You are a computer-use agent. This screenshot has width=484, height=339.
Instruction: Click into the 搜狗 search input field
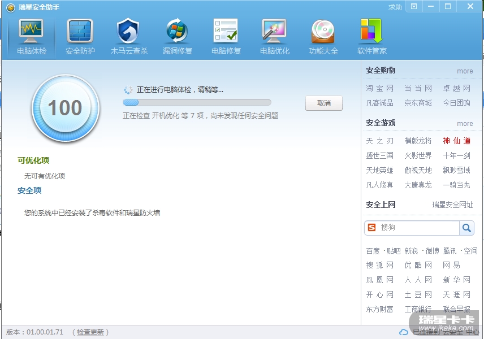(419, 228)
